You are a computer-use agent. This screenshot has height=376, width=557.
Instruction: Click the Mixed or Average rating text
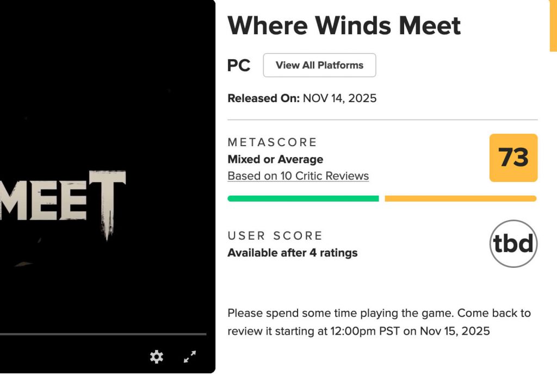(x=275, y=159)
